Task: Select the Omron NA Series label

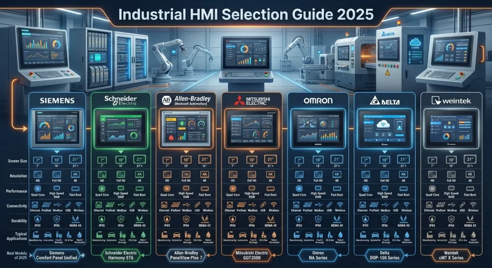Action: coord(317,255)
